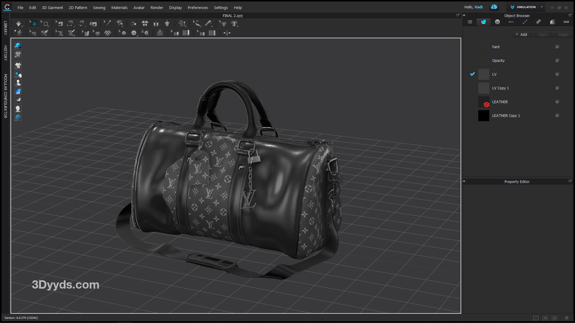This screenshot has height=323, width=575.
Task: Click the Add fabric button
Action: 521,34
